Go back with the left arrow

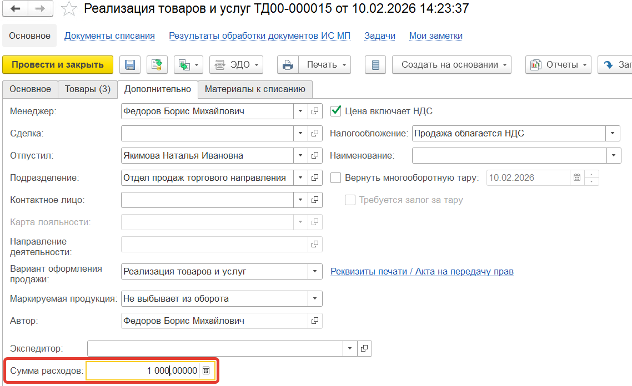click(16, 8)
